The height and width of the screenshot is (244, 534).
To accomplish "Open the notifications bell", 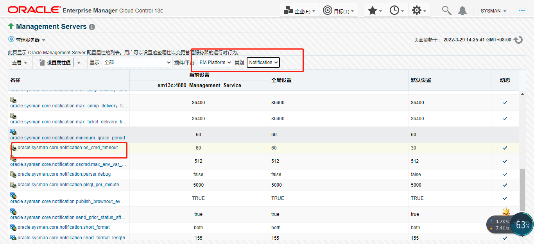I will [x=462, y=11].
